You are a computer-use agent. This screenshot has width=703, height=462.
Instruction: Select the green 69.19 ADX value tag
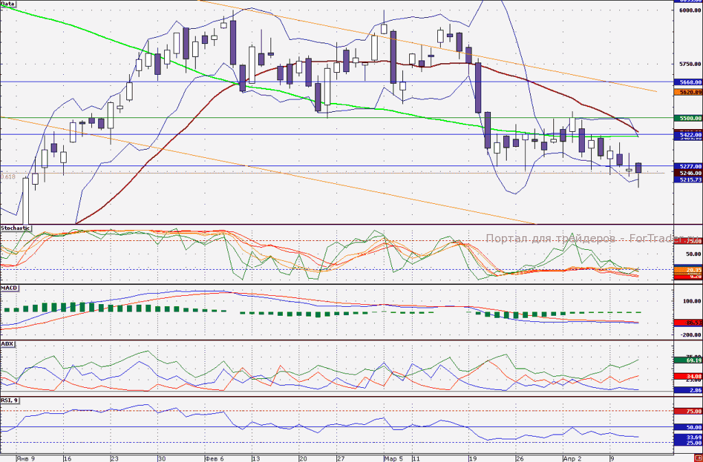(x=688, y=360)
